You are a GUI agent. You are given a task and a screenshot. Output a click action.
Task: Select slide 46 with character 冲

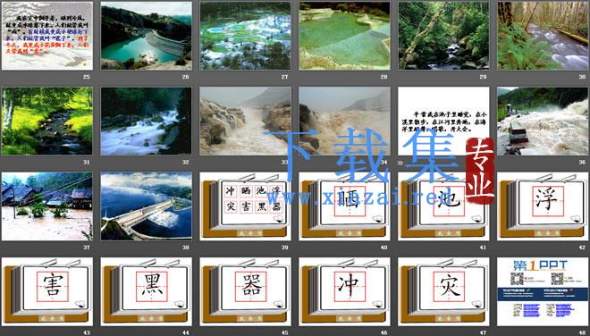point(344,291)
